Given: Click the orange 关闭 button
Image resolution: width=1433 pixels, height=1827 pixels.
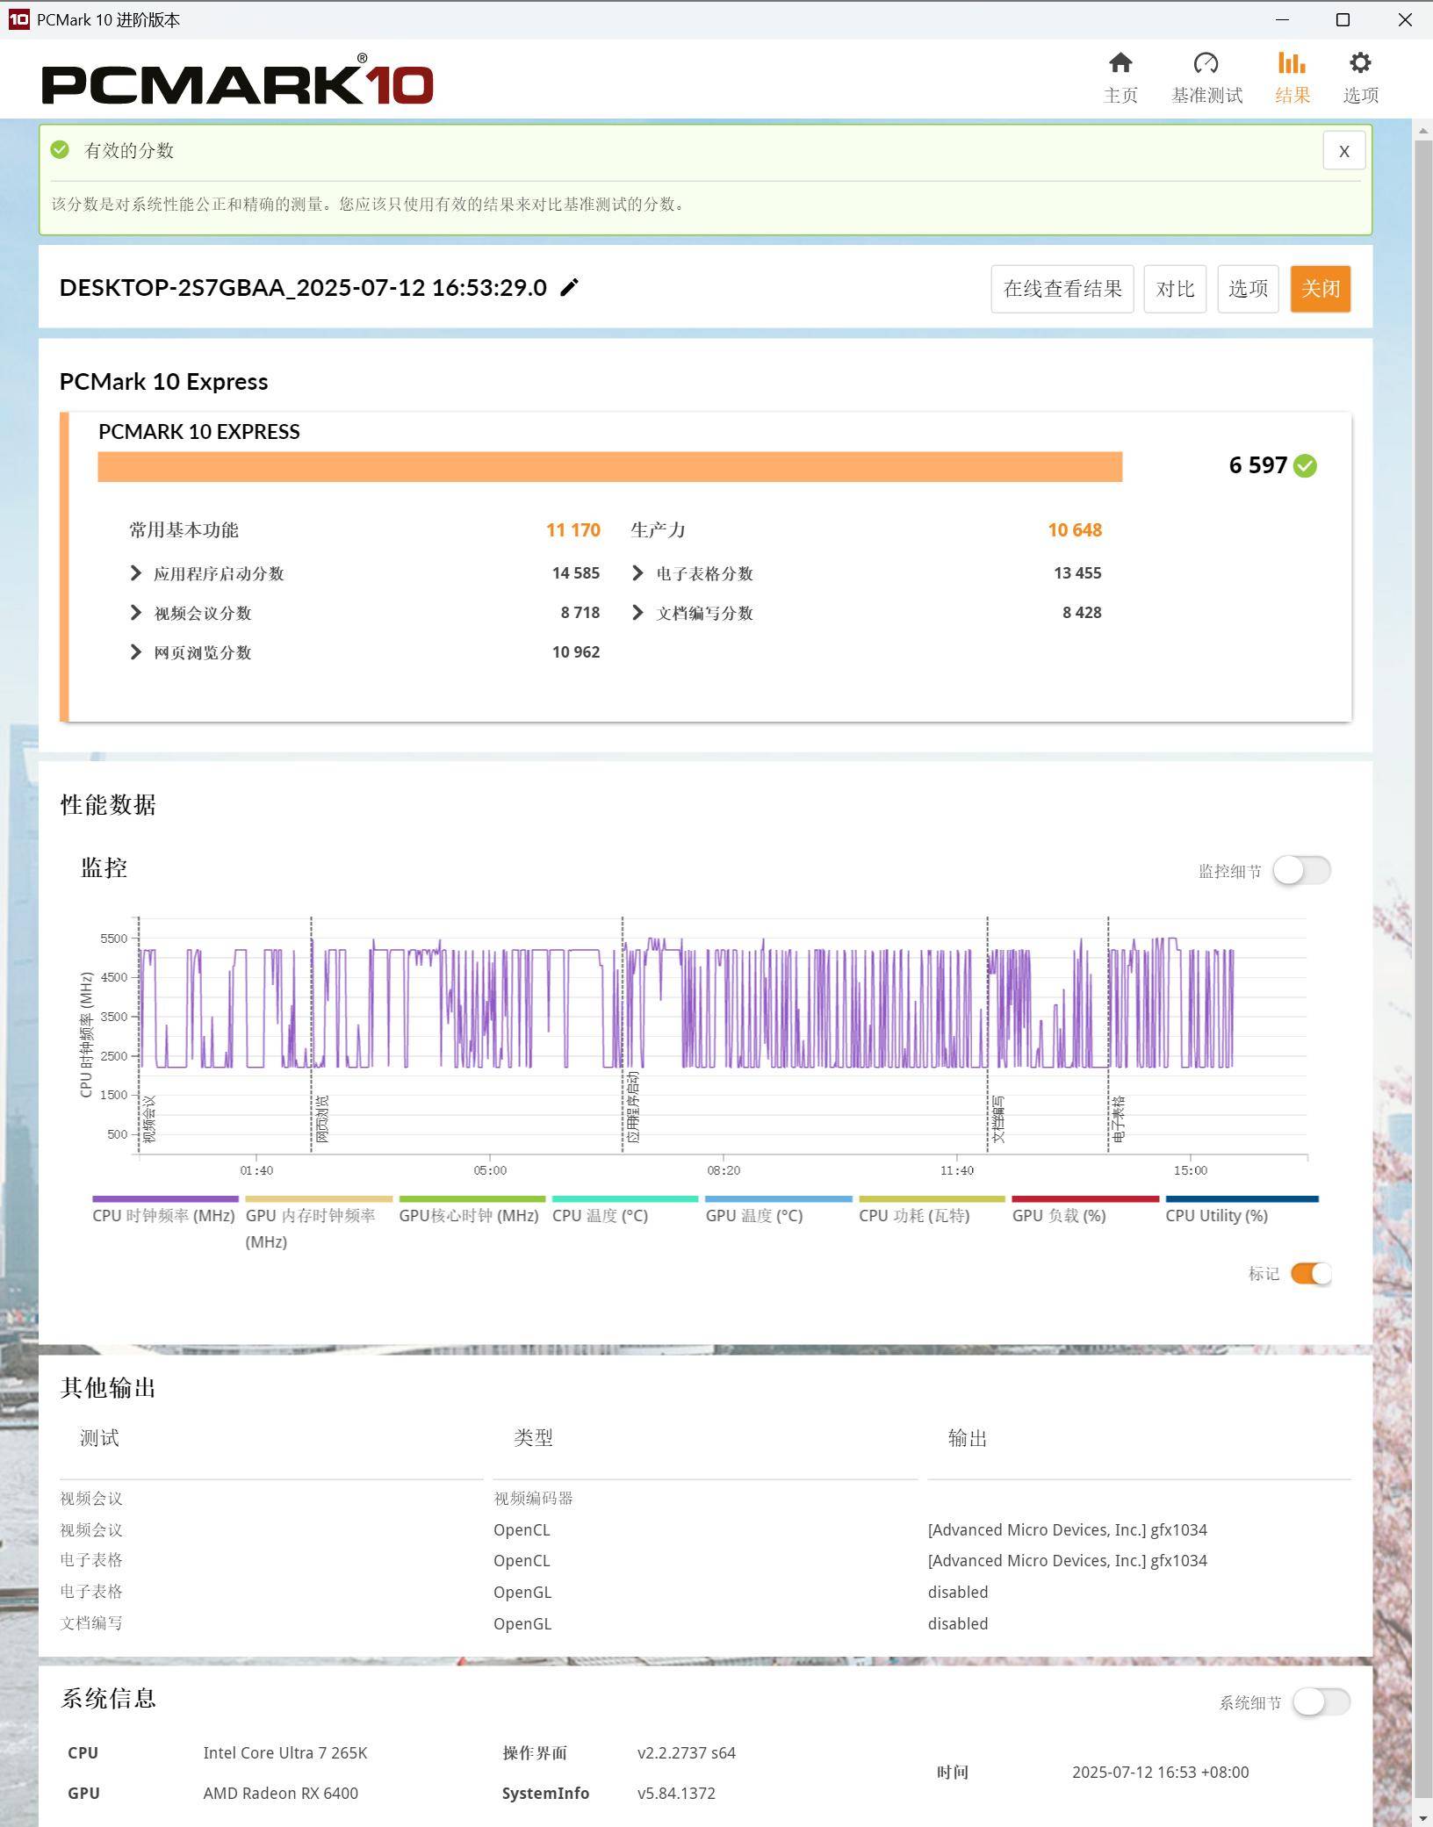Looking at the screenshot, I should (1320, 289).
